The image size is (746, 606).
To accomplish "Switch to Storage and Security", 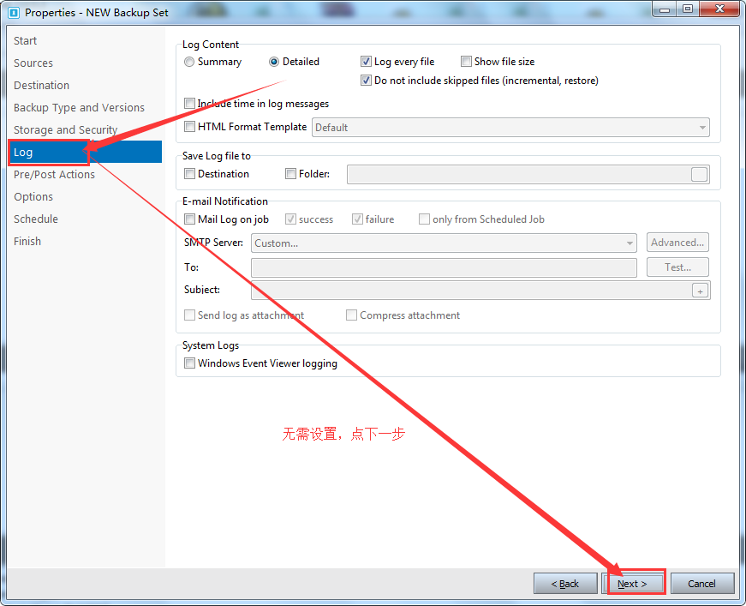I will pyautogui.click(x=65, y=130).
